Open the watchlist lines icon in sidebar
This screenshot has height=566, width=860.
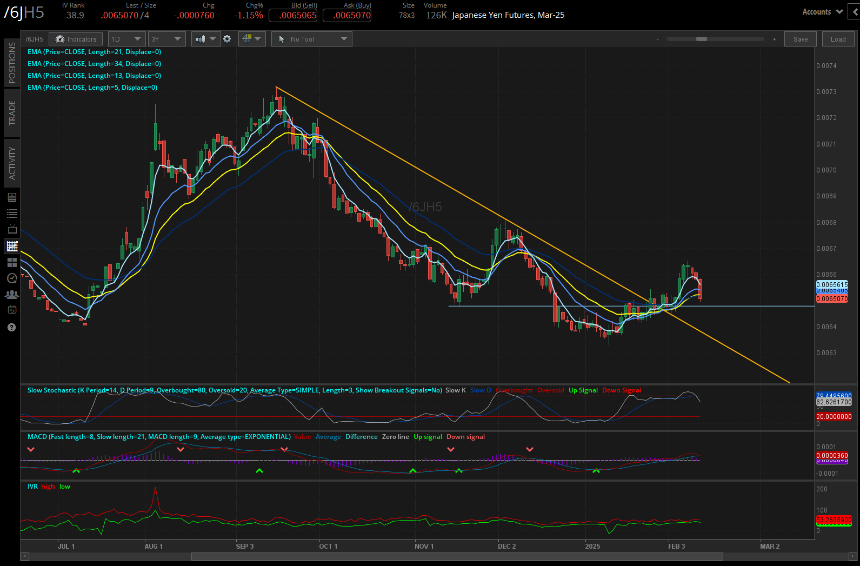[12, 214]
